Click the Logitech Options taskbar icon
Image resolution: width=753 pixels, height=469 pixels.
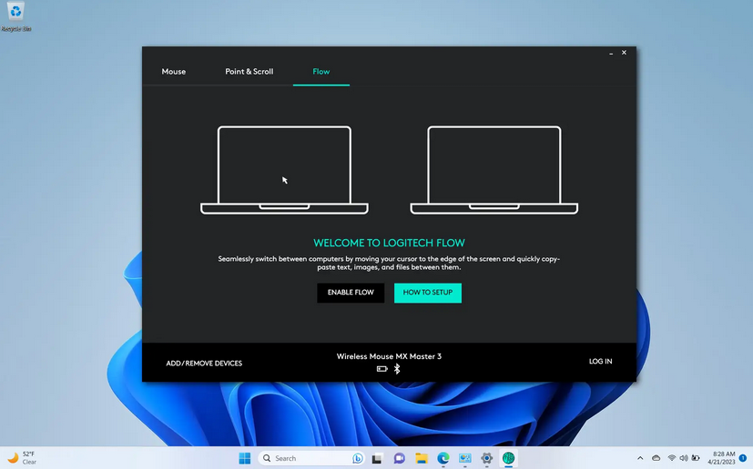coord(509,458)
